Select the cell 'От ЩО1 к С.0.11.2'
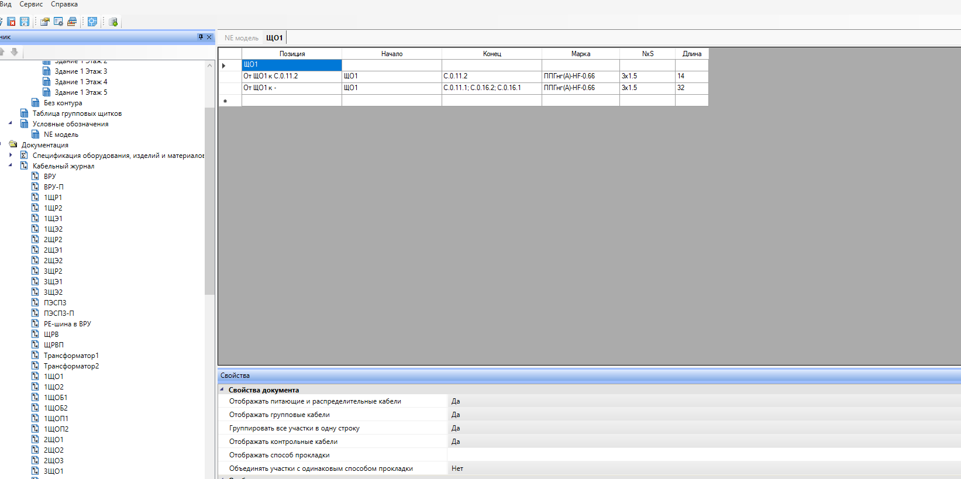The width and height of the screenshot is (961, 479). pos(292,77)
